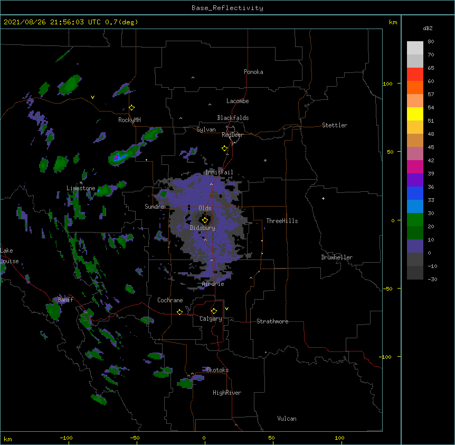
Task: Click the Olds city label
Action: pyautogui.click(x=205, y=208)
